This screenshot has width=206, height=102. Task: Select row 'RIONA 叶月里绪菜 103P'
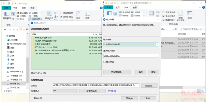(66, 41)
